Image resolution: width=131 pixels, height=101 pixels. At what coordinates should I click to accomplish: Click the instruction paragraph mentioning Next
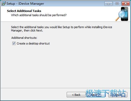[x=61, y=29]
